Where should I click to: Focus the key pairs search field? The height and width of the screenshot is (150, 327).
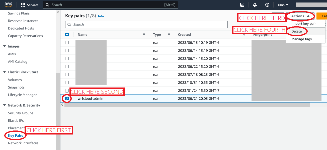146,24
